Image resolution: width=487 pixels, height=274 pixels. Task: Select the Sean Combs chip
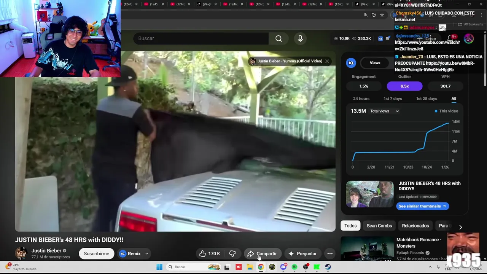pos(379,226)
